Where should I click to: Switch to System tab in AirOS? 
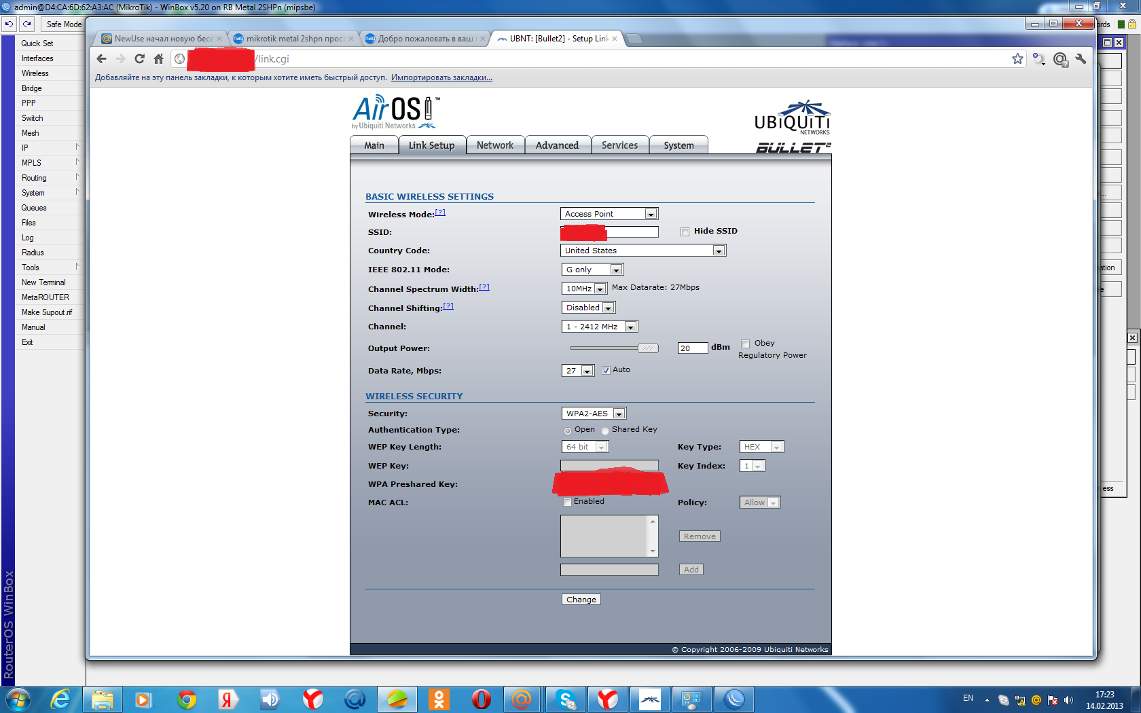[x=678, y=145]
